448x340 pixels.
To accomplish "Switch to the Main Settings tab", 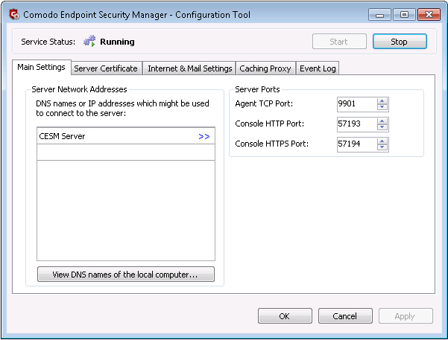I will [x=42, y=67].
